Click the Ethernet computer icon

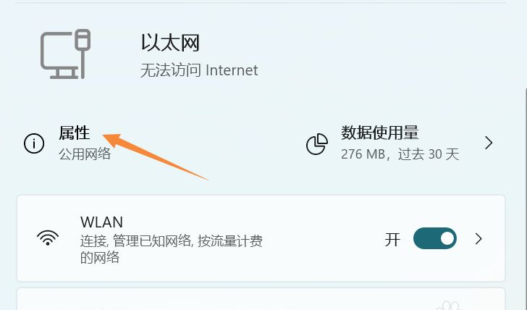(x=66, y=54)
